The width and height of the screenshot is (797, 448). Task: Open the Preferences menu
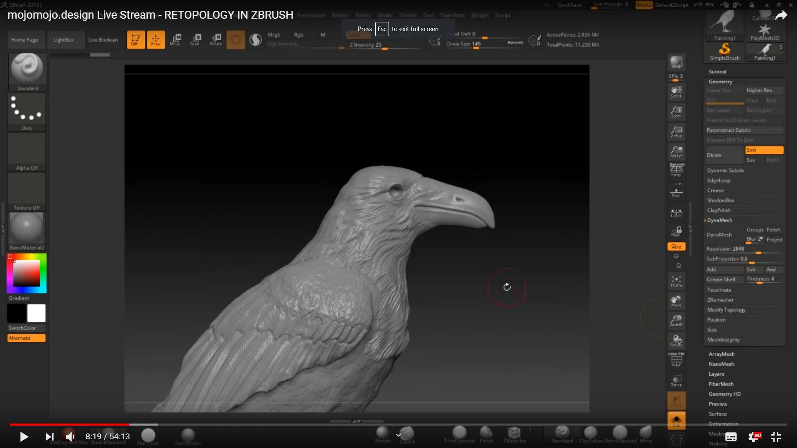click(x=311, y=15)
